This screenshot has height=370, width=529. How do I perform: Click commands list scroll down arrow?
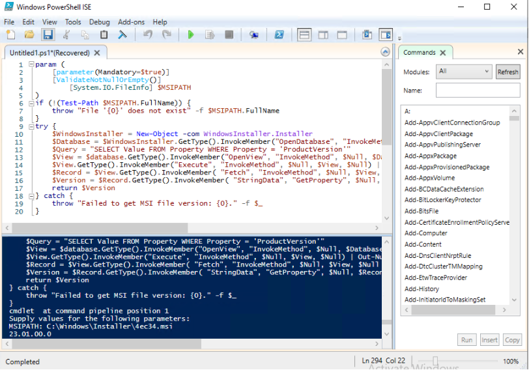pos(514,300)
